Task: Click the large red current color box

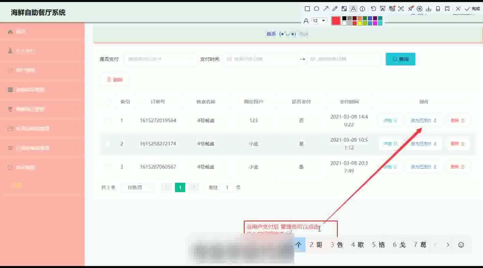Action: point(336,21)
